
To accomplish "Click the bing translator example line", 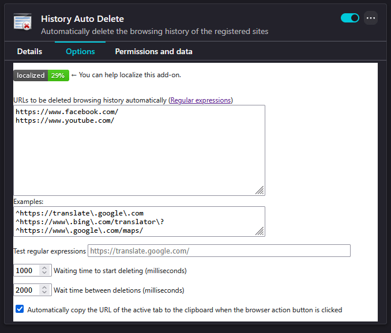I will coord(90,222).
